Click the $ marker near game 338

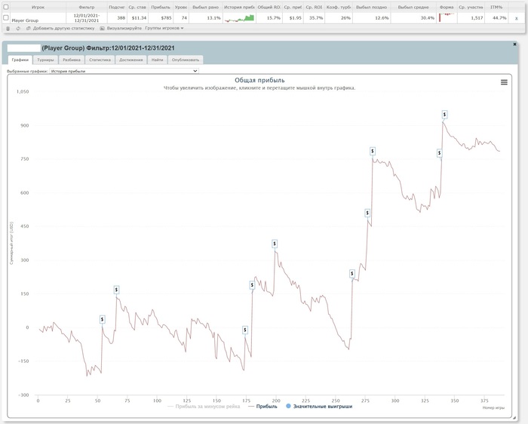[440, 153]
